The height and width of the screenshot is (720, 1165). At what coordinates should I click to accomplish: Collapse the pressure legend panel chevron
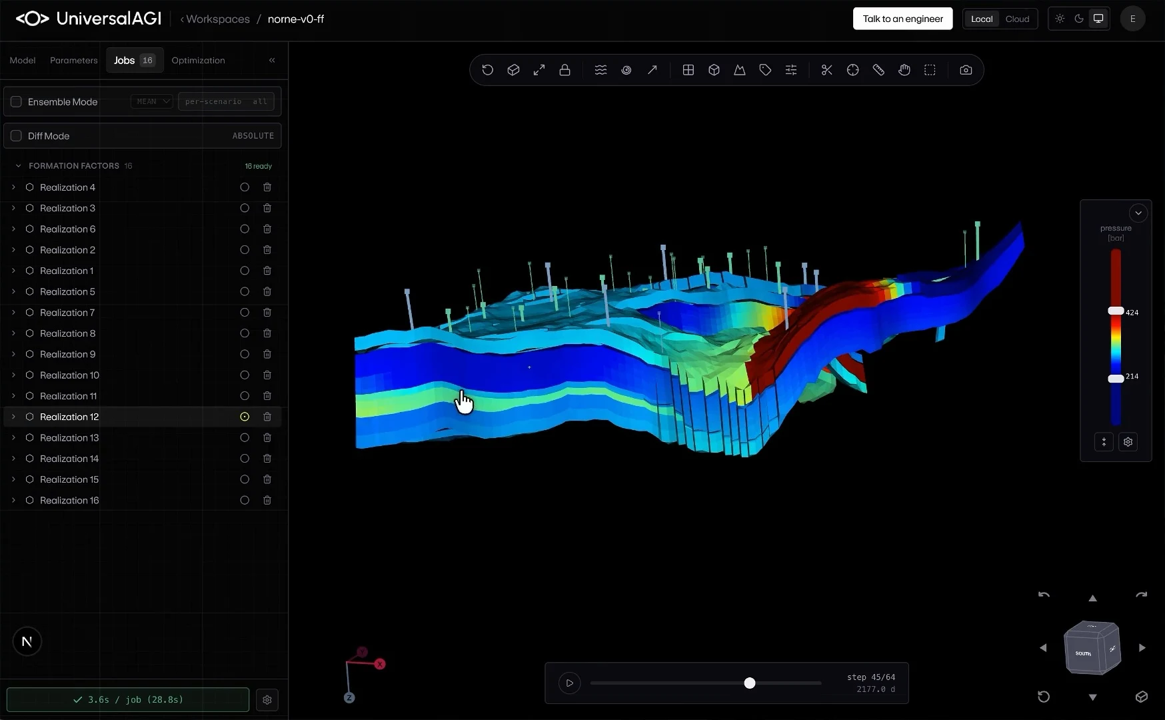[1138, 213]
